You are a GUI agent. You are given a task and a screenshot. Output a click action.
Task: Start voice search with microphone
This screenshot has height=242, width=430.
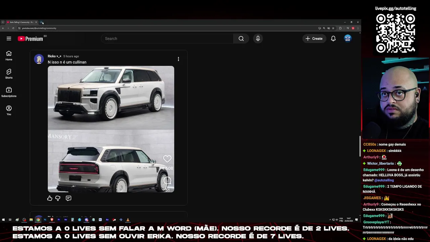[258, 39]
